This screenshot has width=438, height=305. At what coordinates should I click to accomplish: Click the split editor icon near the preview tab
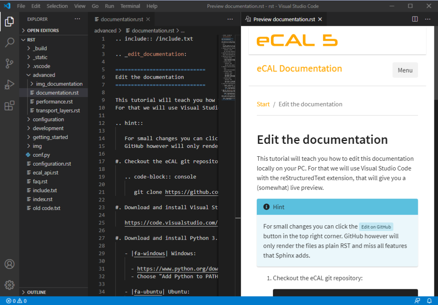(415, 19)
